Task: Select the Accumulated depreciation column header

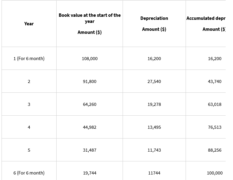Action: click(206, 23)
